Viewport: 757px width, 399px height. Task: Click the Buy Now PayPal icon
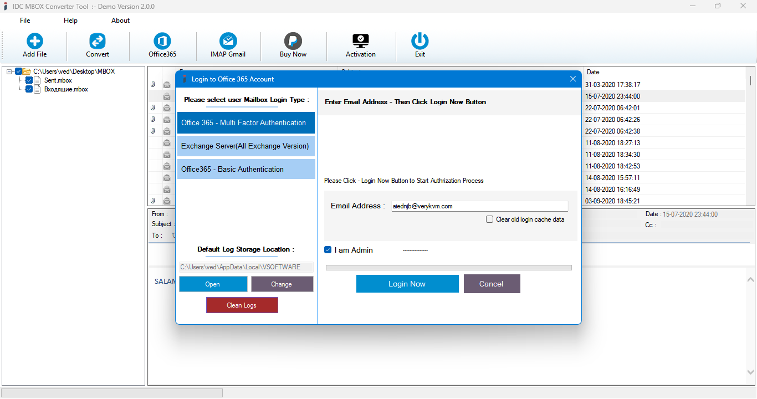(x=293, y=41)
